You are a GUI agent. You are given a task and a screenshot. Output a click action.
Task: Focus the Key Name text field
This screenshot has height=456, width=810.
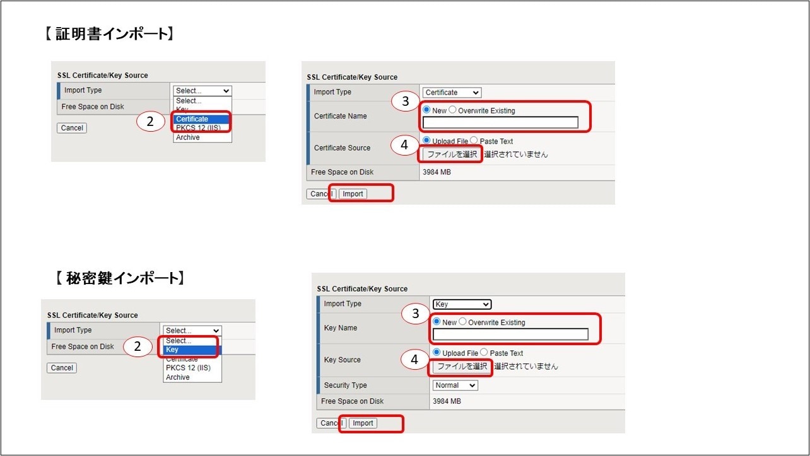point(510,334)
